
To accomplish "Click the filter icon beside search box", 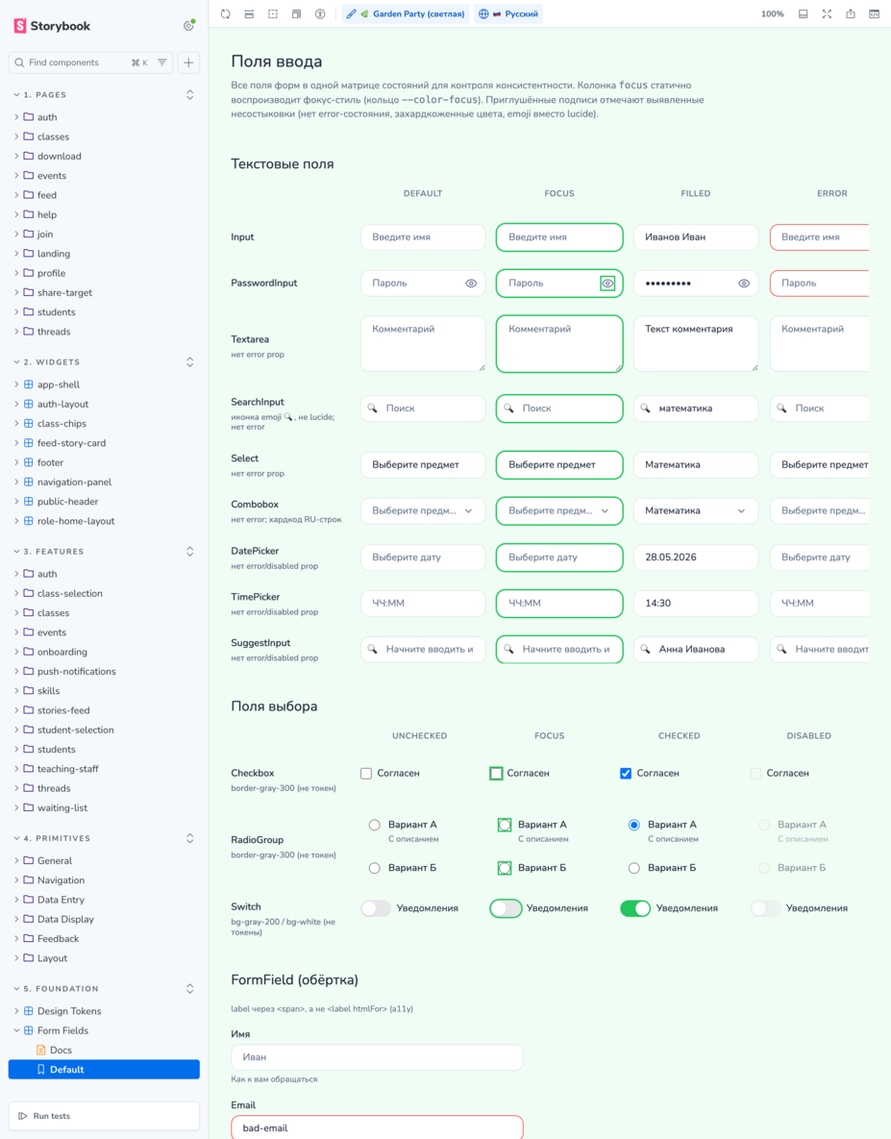I will (161, 62).
